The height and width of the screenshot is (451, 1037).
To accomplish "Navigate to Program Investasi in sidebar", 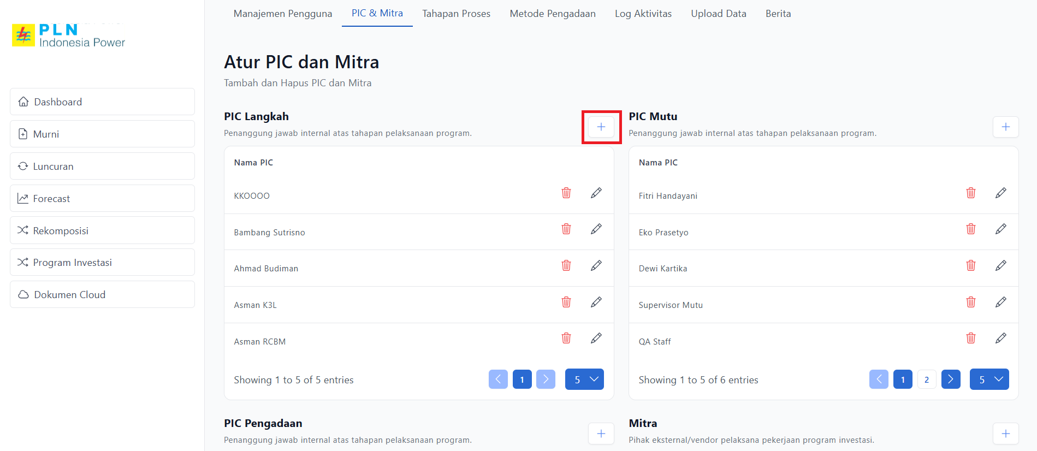I will point(102,263).
